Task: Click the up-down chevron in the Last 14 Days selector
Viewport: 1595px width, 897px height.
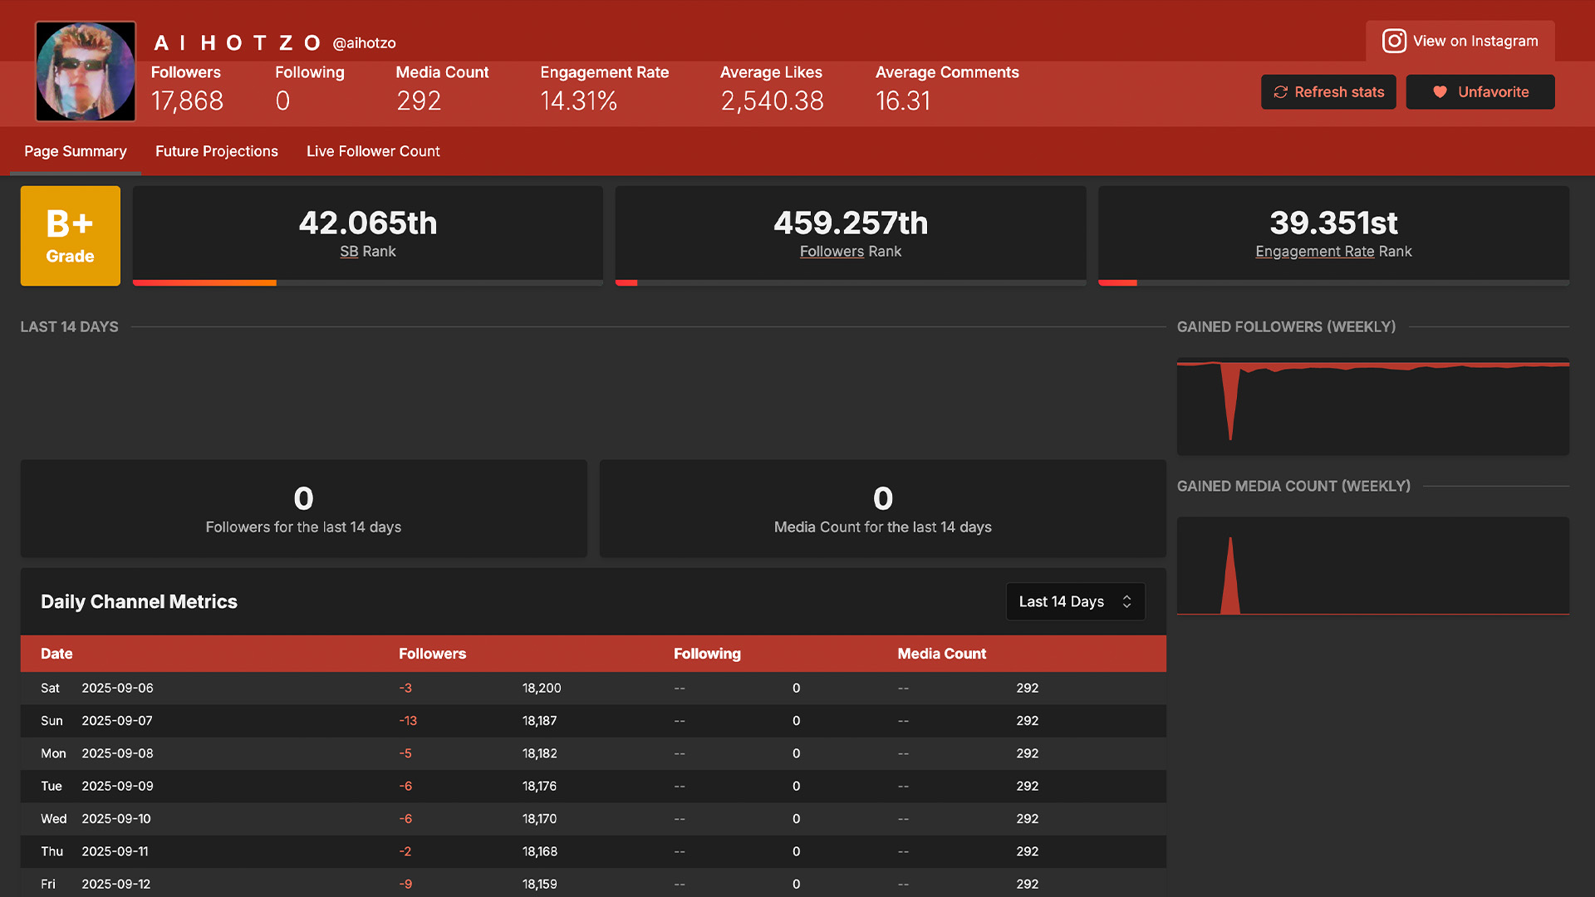Action: click(1126, 601)
